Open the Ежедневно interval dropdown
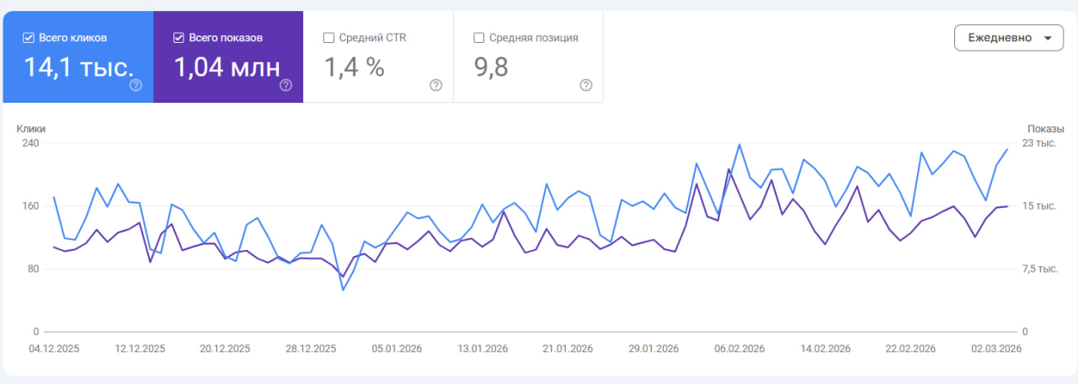Screen dimensions: 1078x384 [1009, 38]
